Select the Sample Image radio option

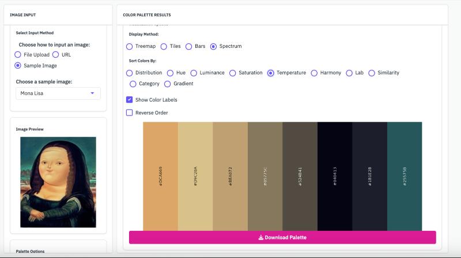18,66
